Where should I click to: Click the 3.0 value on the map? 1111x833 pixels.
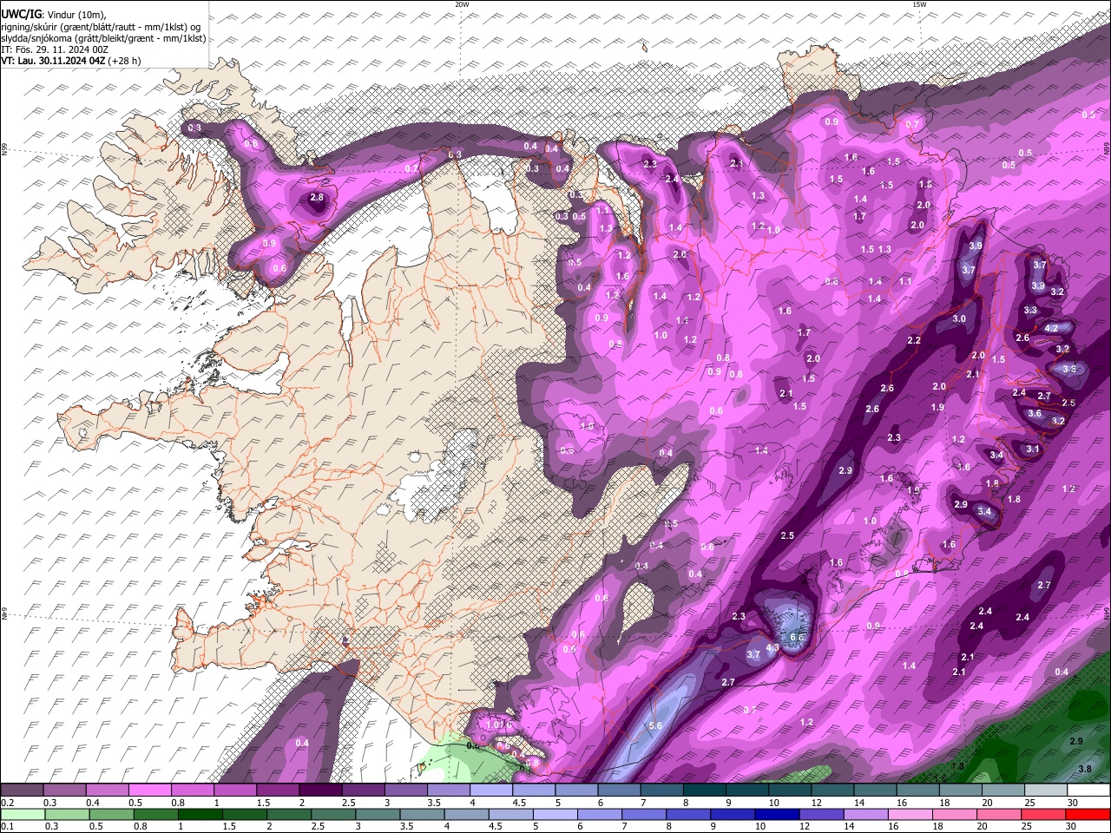(959, 318)
